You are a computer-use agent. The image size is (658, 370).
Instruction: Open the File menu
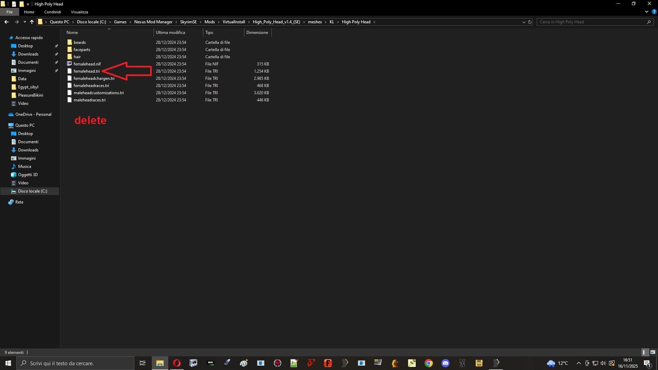(10, 12)
